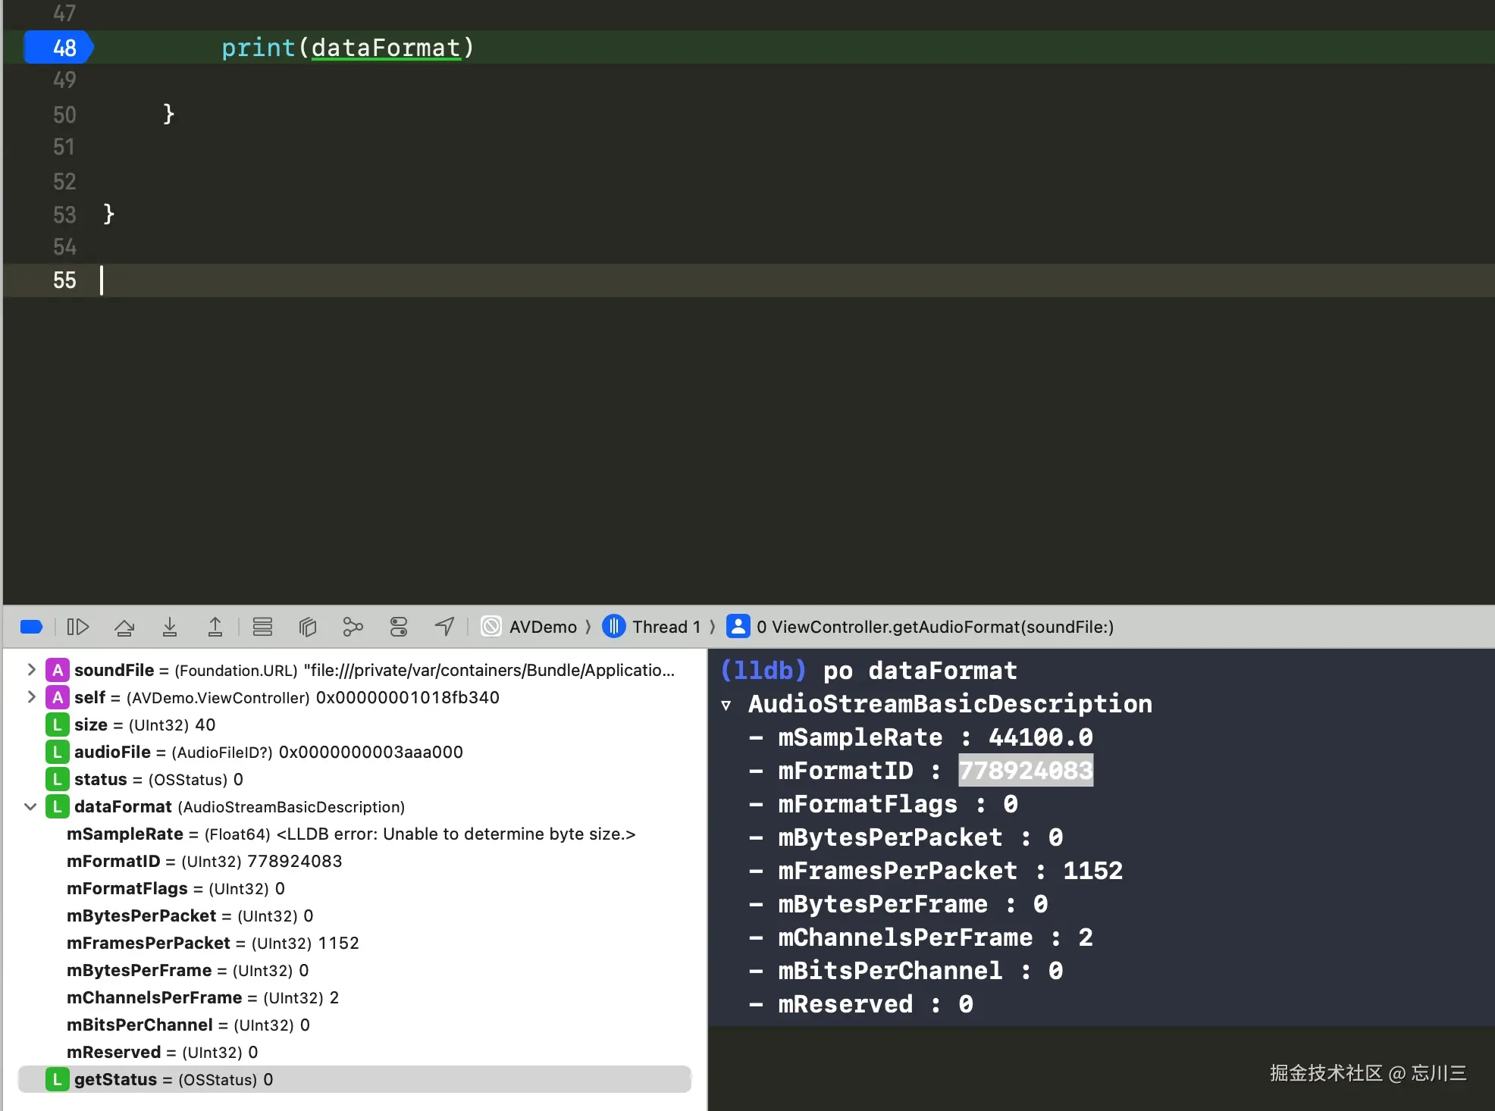Click highlighted mFormatID value 778924083 in console

click(x=1025, y=771)
